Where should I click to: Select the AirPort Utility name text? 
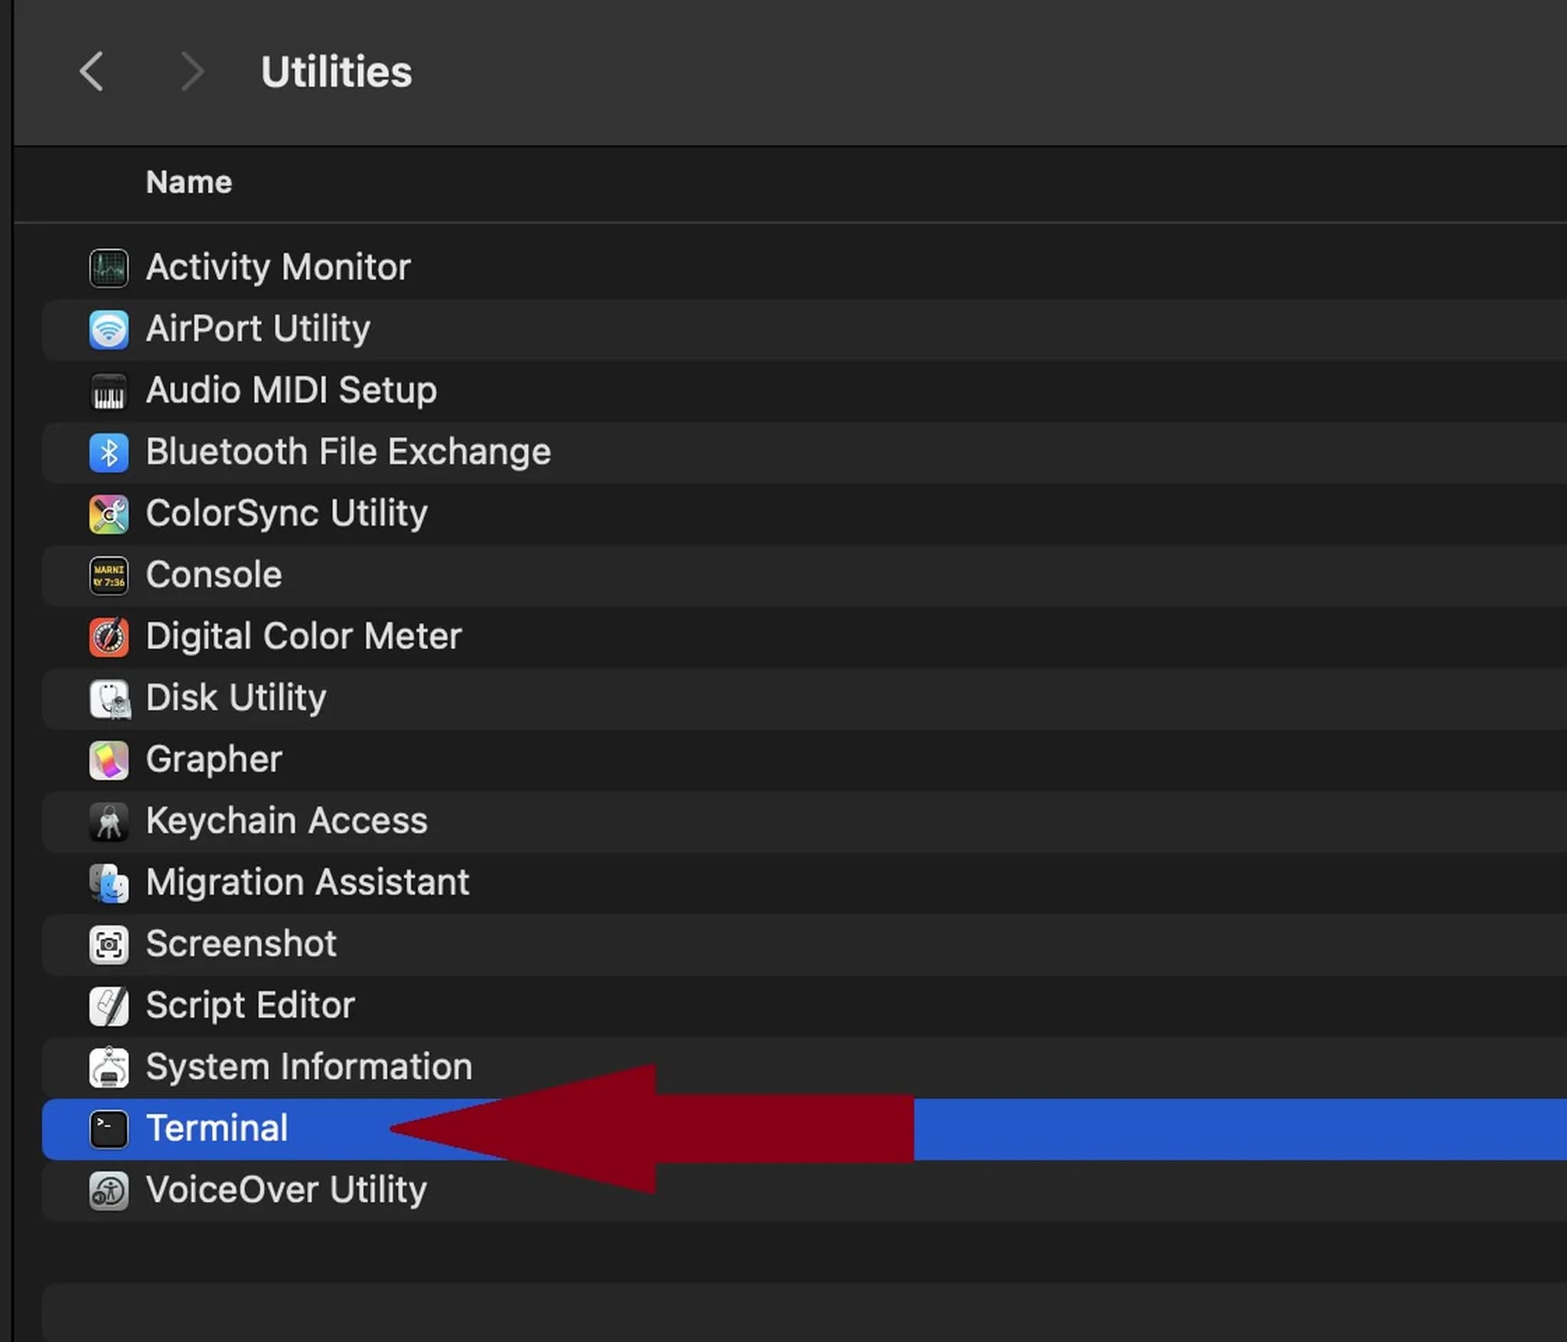(258, 329)
